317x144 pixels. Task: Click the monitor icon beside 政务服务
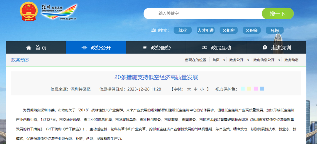pyautogui.click(x=144, y=48)
